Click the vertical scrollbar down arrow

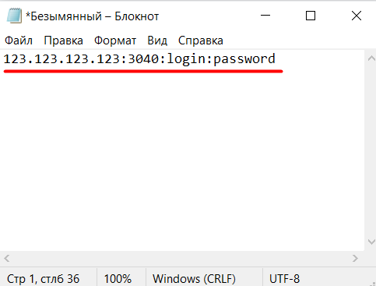371,242
